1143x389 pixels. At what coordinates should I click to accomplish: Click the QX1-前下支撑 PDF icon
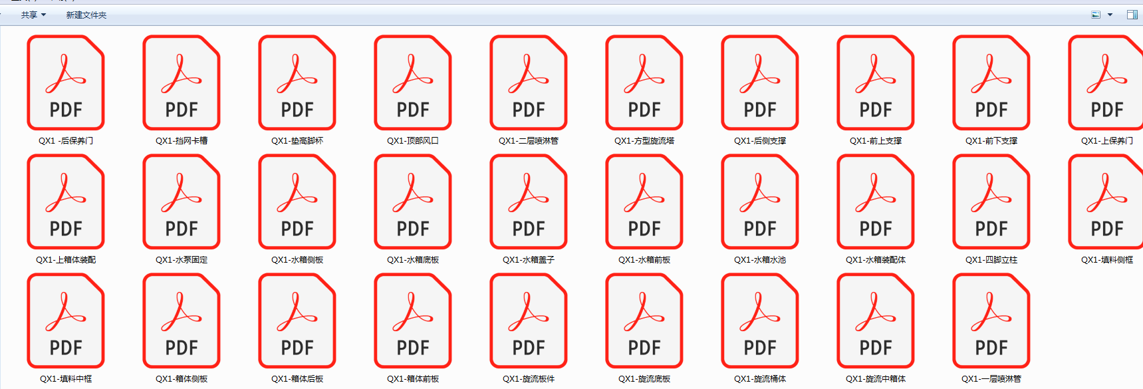[991, 82]
